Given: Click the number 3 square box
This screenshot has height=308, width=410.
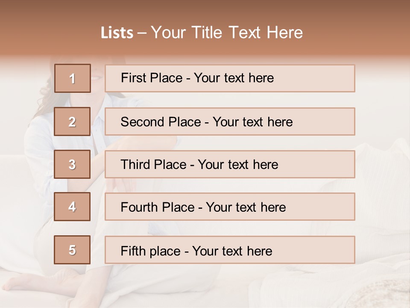Looking at the screenshot, I should [72, 164].
